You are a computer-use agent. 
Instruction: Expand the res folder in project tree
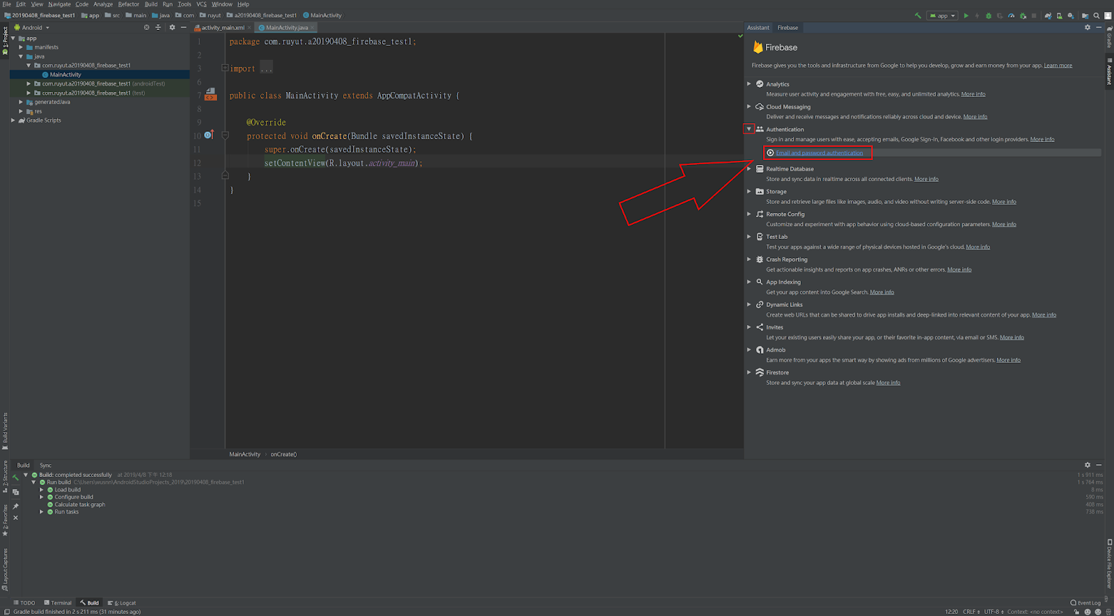[21, 111]
